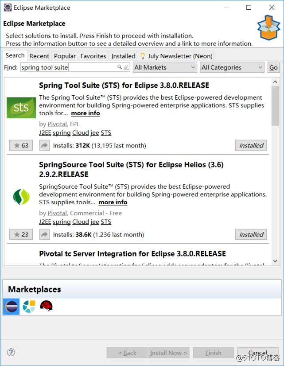Click the Finish button
The width and height of the screenshot is (284, 366).
click(x=213, y=353)
